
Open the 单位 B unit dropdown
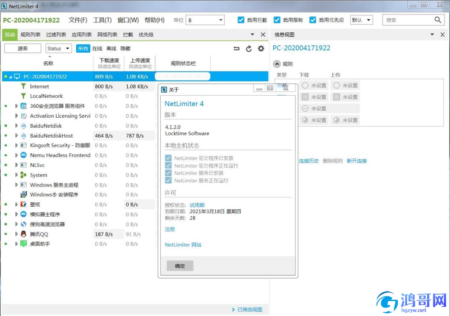[205, 20]
